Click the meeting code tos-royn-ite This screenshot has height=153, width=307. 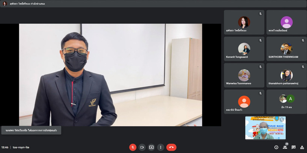coord(21,147)
